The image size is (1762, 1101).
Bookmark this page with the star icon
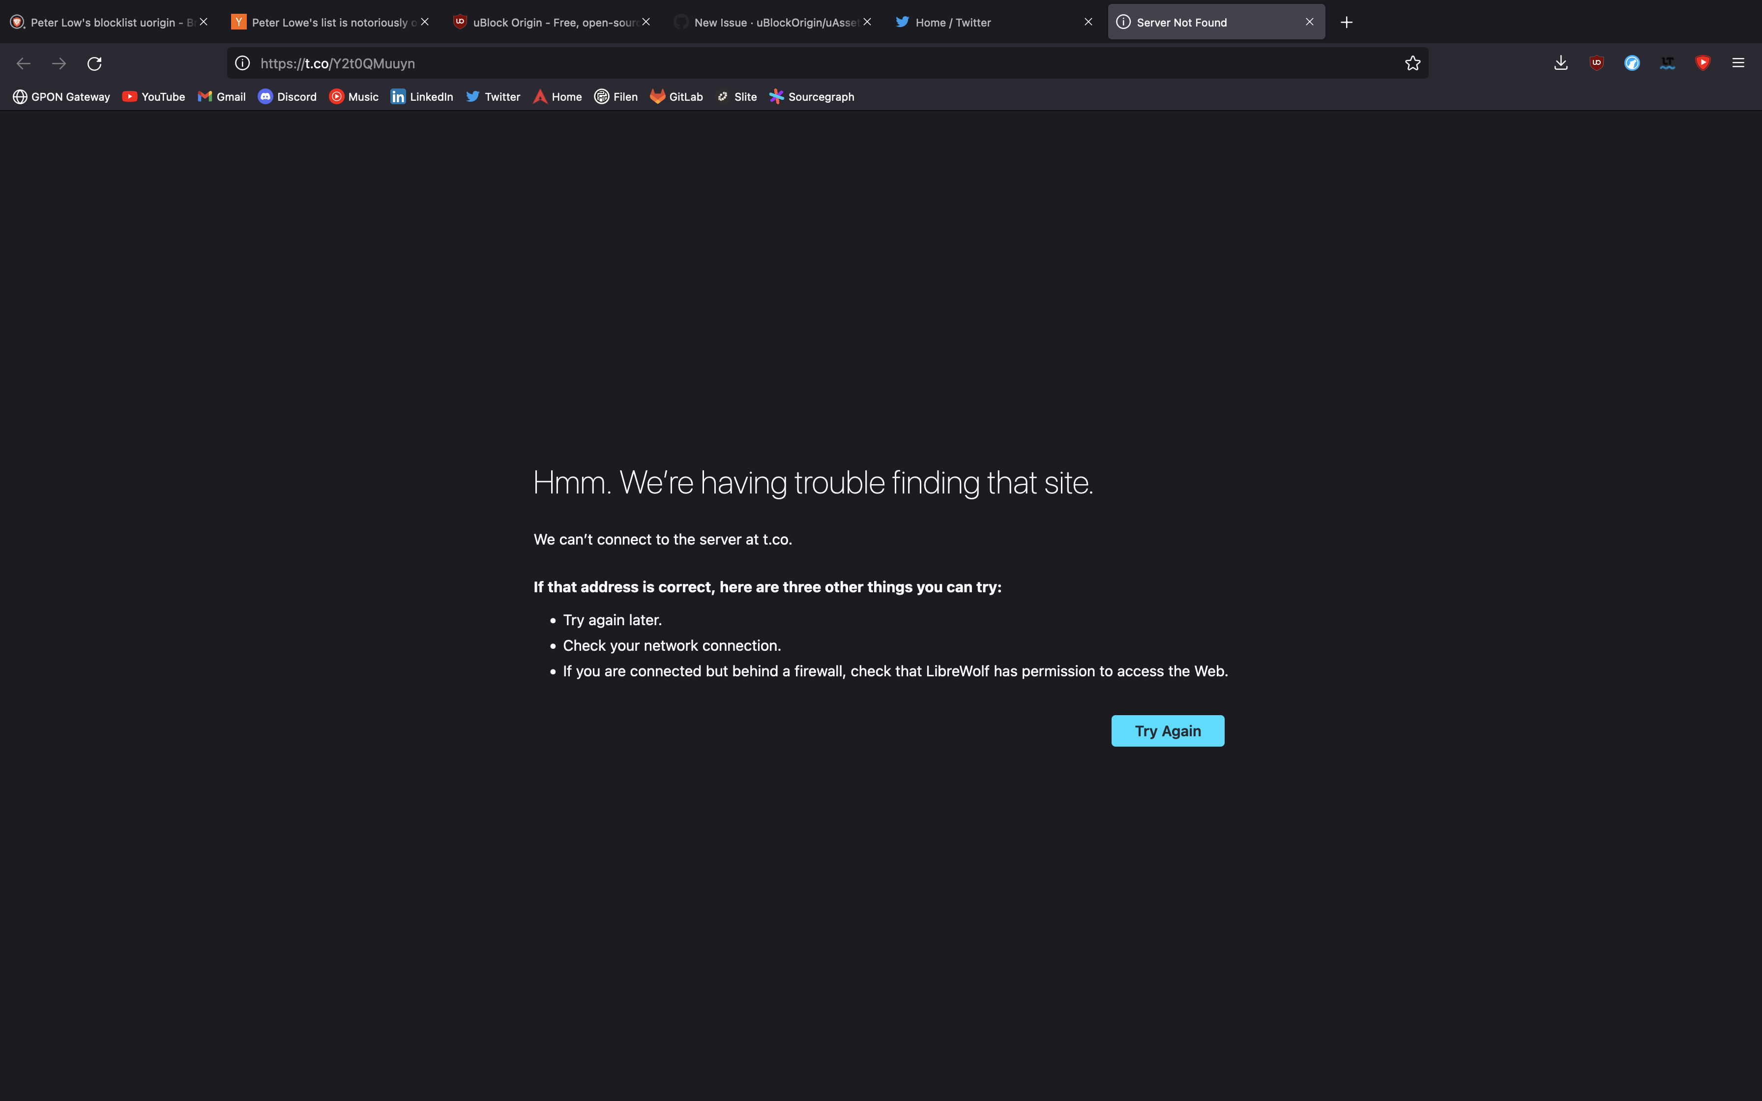pos(1412,63)
